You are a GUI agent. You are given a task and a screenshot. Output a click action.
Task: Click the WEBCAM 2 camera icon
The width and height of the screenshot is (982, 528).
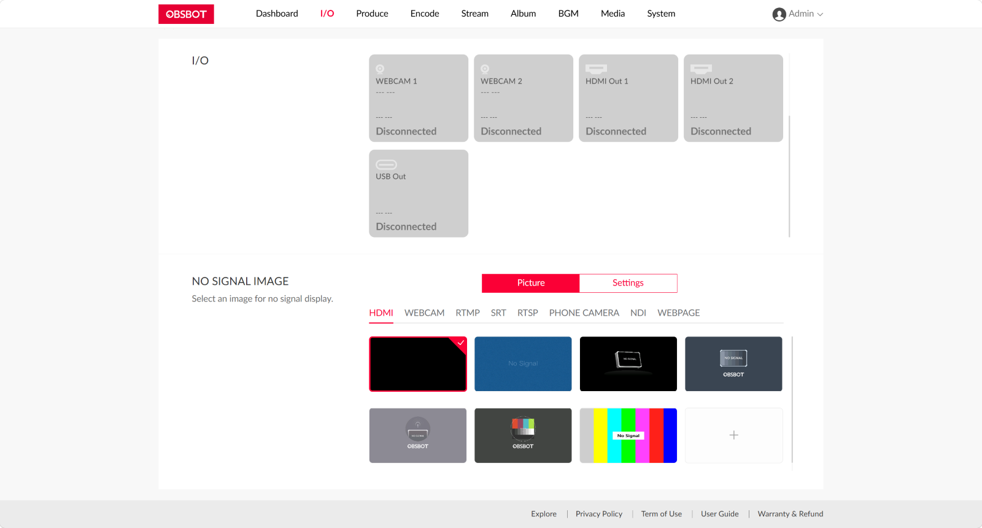pyautogui.click(x=485, y=69)
